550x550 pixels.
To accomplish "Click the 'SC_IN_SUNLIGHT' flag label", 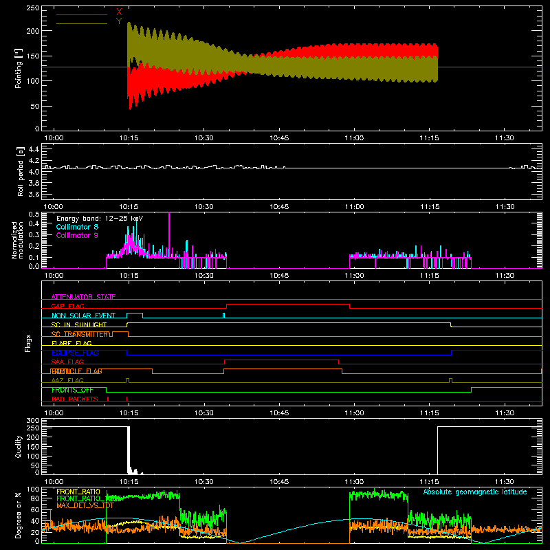I will point(79,324).
